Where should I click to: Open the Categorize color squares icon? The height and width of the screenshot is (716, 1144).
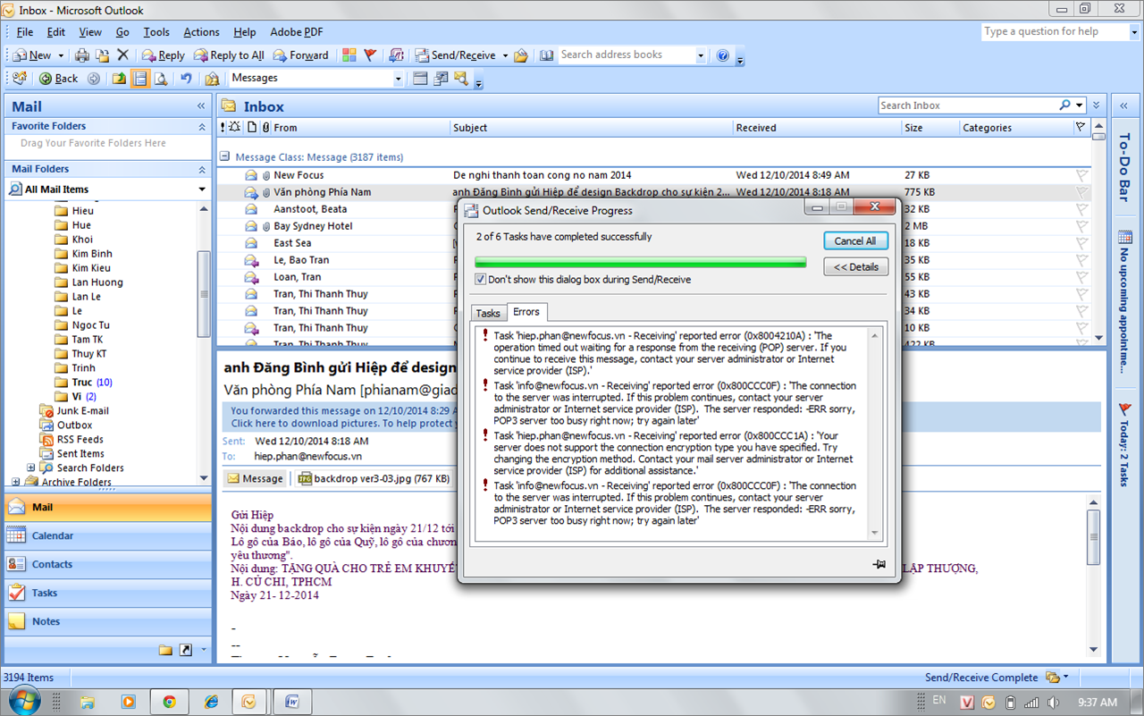click(x=349, y=55)
